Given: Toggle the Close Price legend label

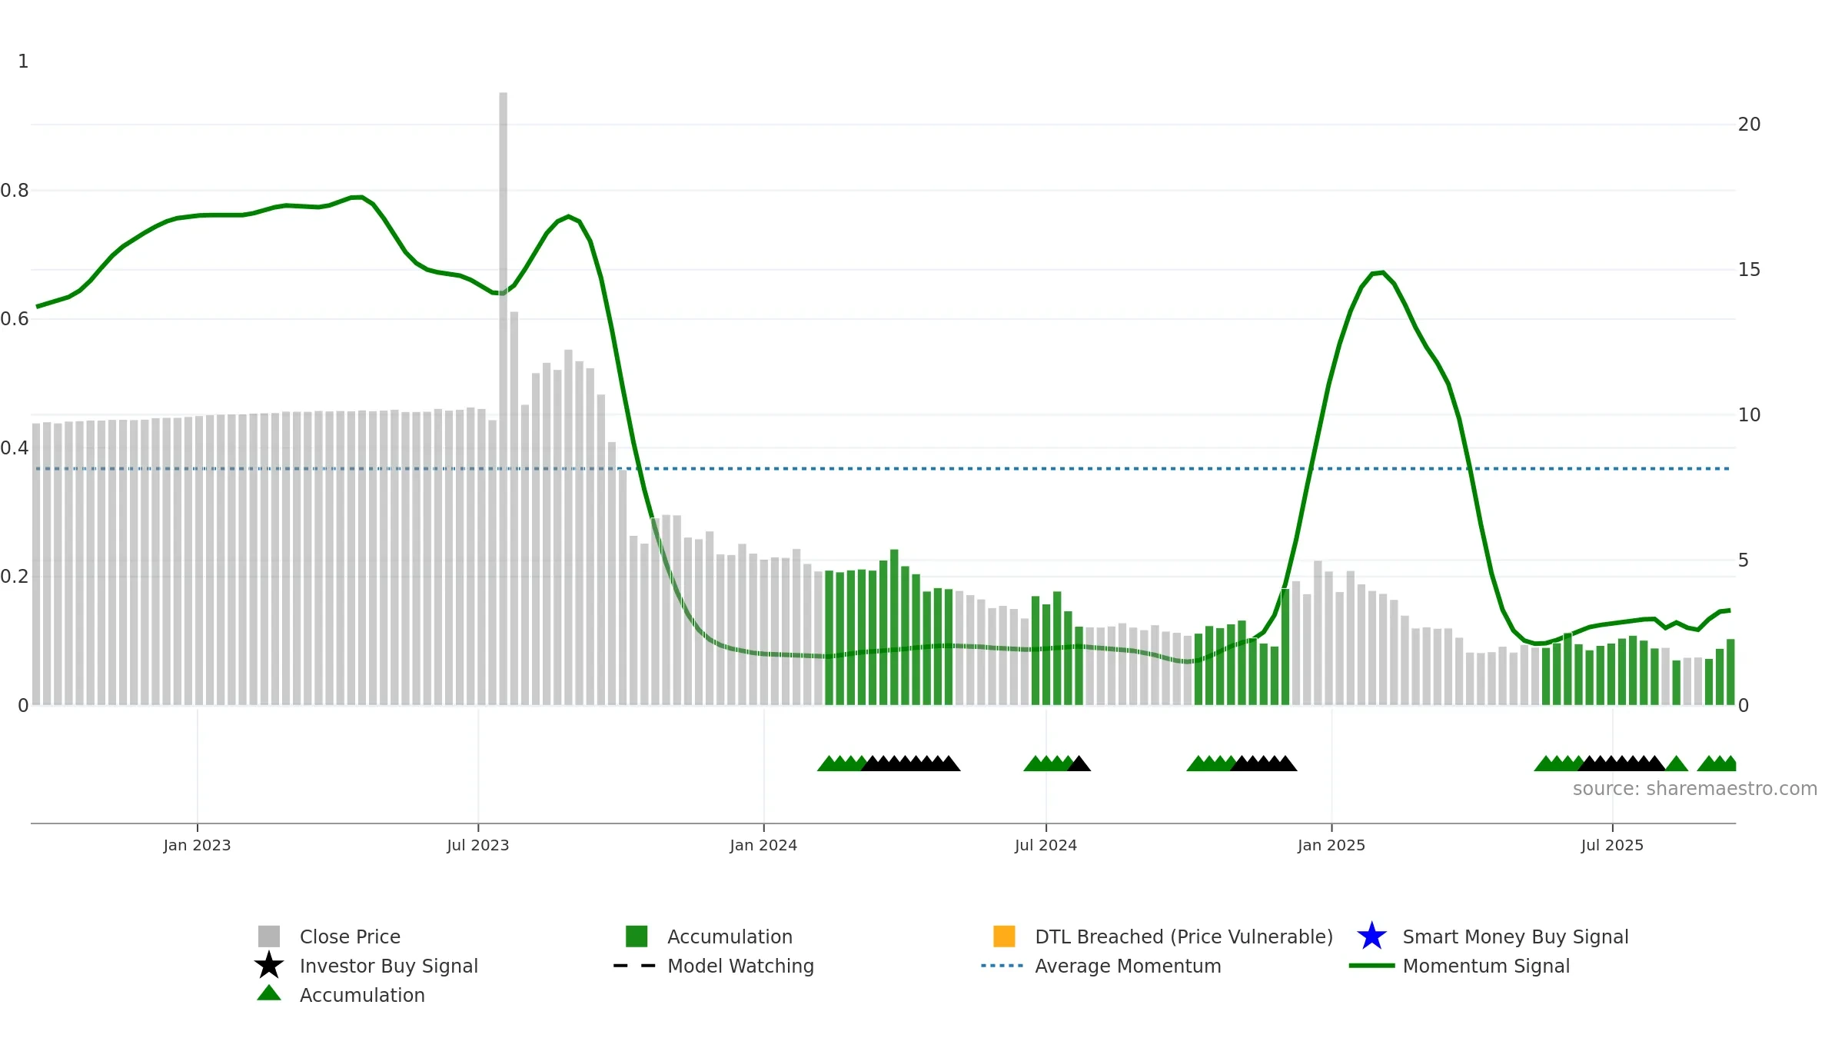Looking at the screenshot, I should [350, 937].
